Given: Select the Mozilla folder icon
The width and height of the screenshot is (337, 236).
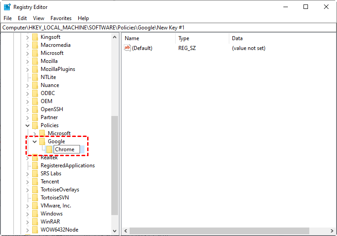Looking at the screenshot, I should click(35, 61).
